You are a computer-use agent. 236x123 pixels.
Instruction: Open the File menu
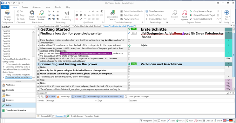click(x=5, y=7)
